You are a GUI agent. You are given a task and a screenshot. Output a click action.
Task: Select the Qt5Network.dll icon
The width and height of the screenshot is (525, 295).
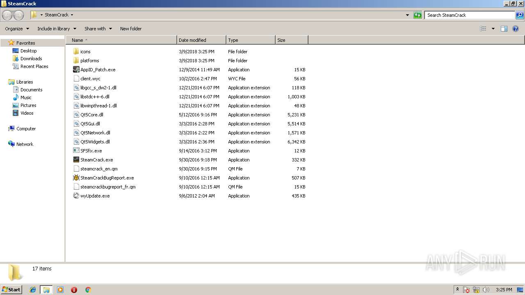76,133
